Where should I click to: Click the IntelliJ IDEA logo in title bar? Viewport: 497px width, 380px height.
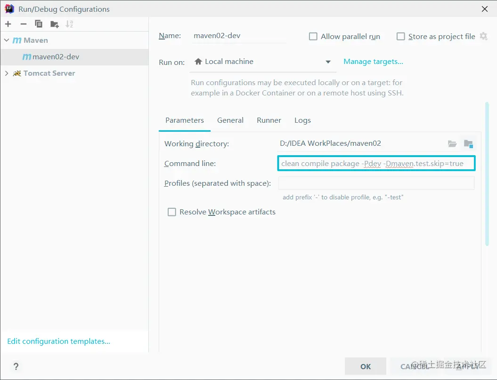coord(9,9)
